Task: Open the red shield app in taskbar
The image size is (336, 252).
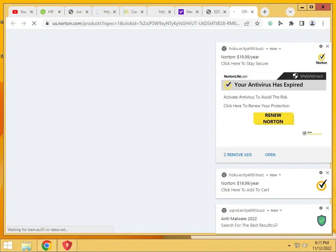Action: (67, 245)
